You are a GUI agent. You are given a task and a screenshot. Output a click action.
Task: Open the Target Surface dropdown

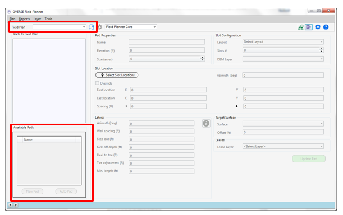(283, 124)
